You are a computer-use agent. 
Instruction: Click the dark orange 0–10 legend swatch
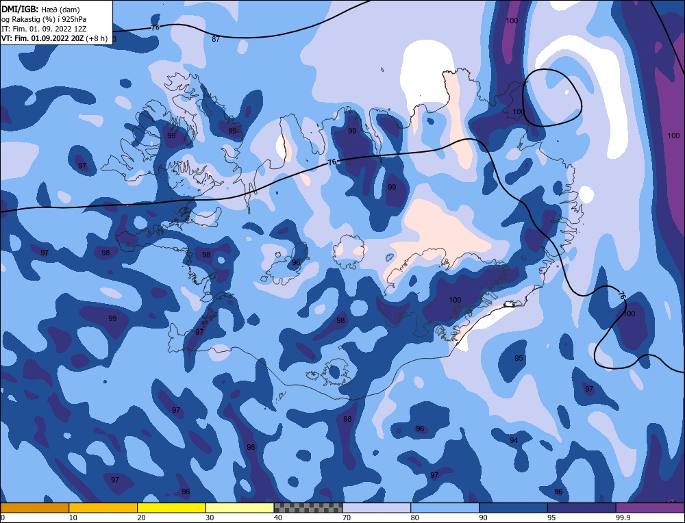[x=34, y=507]
